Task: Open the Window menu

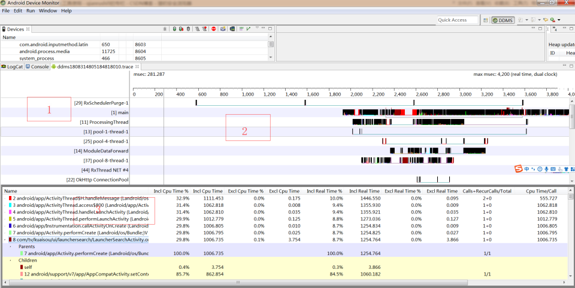Action: (48, 11)
